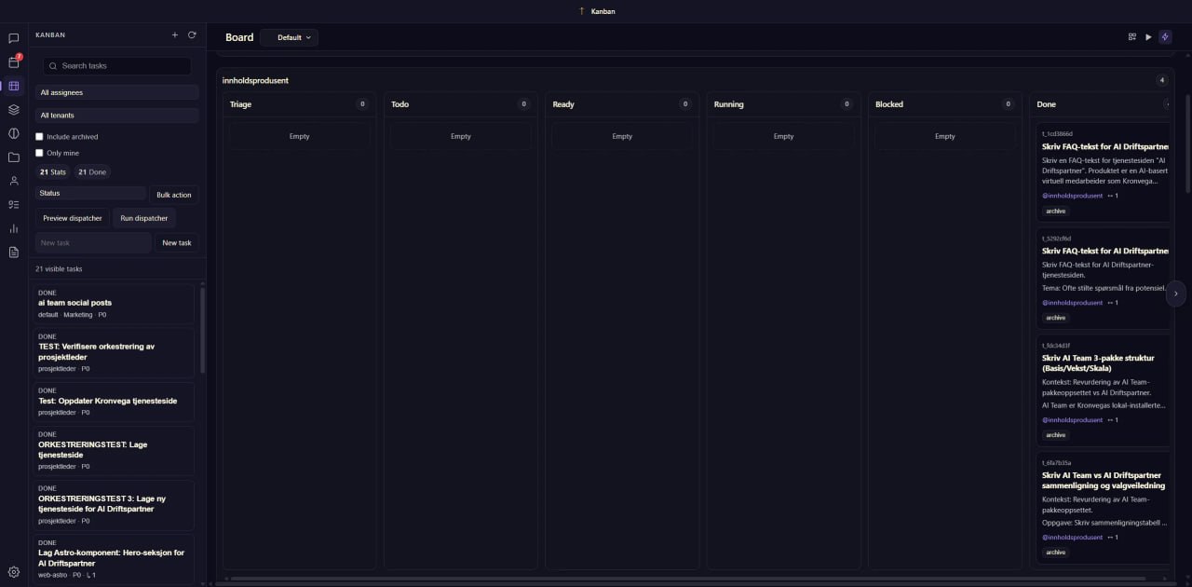Click @innholdsprodusent on card t_1cd3866d
Image resolution: width=1192 pixels, height=587 pixels.
[x=1072, y=196]
